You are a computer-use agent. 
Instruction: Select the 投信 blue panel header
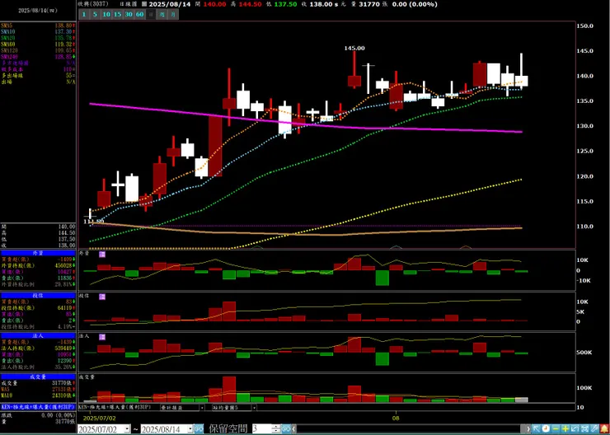(x=38, y=296)
